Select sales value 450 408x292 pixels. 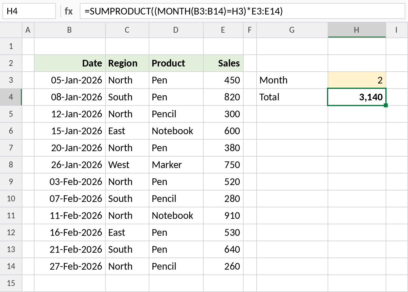click(x=223, y=80)
